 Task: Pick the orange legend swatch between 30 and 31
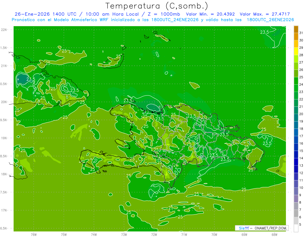click(296, 36)
